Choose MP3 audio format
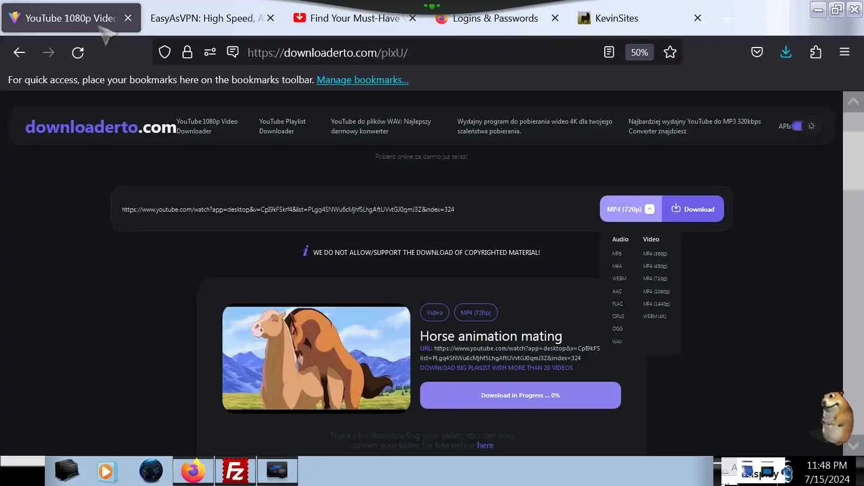 (x=617, y=254)
